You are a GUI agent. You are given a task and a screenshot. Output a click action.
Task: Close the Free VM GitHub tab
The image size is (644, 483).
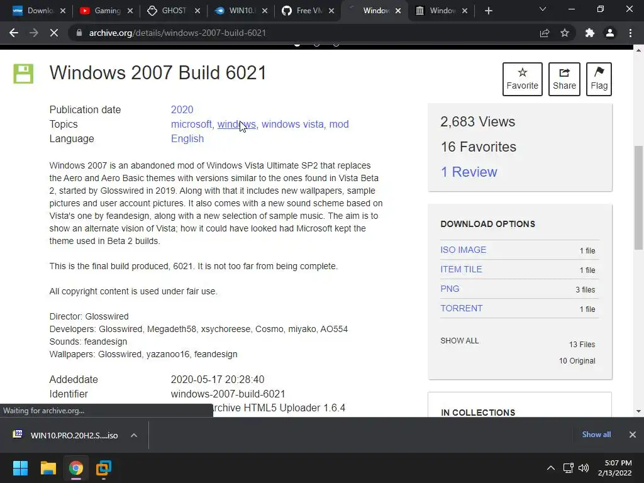pos(332,11)
